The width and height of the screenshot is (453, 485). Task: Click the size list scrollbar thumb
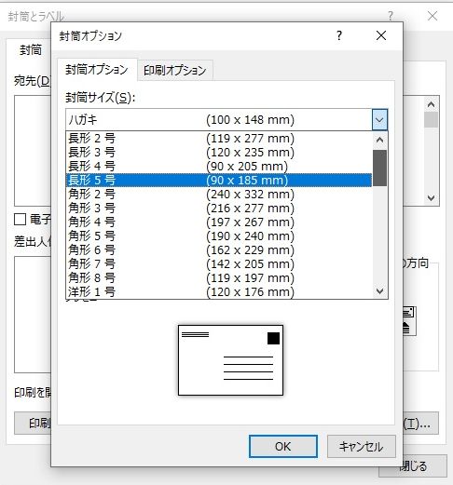click(379, 168)
